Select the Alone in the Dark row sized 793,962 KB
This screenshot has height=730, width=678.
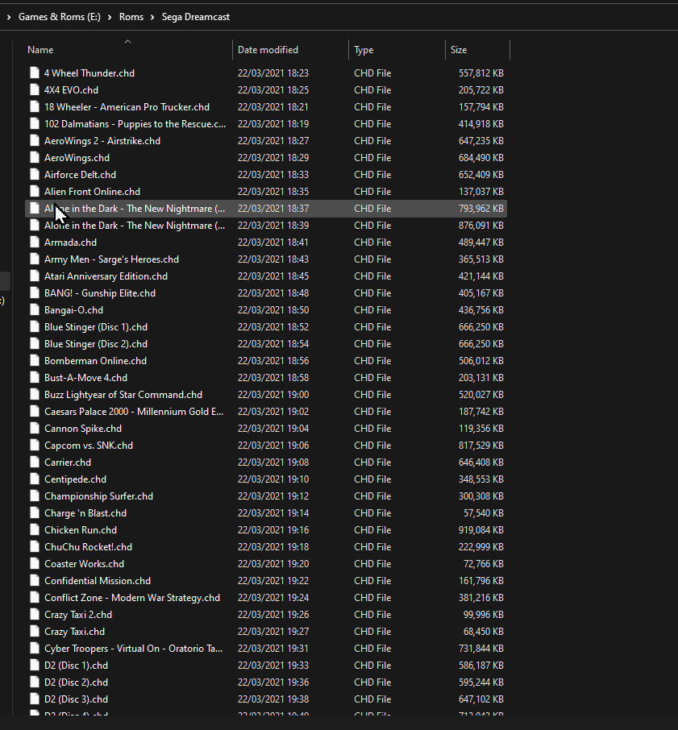tap(266, 209)
